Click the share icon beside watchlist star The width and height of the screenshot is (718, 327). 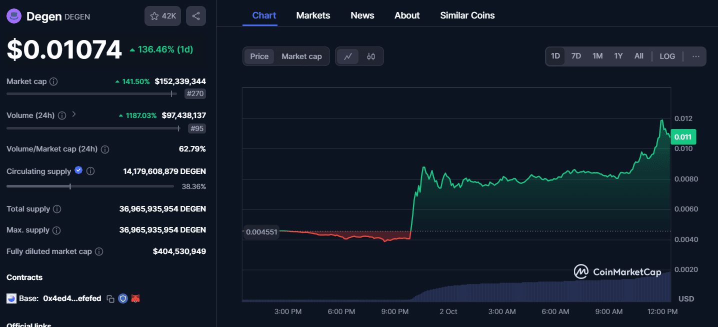pos(195,16)
